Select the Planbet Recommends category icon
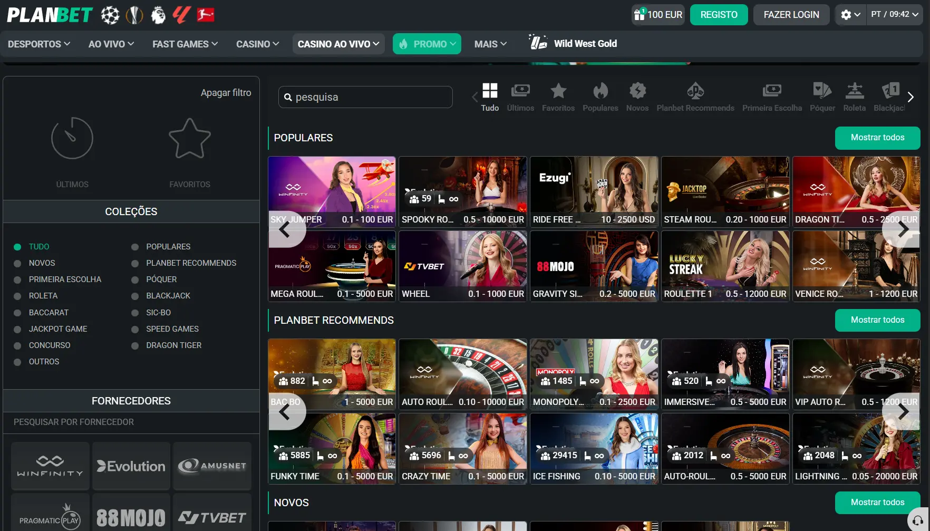 [695, 91]
